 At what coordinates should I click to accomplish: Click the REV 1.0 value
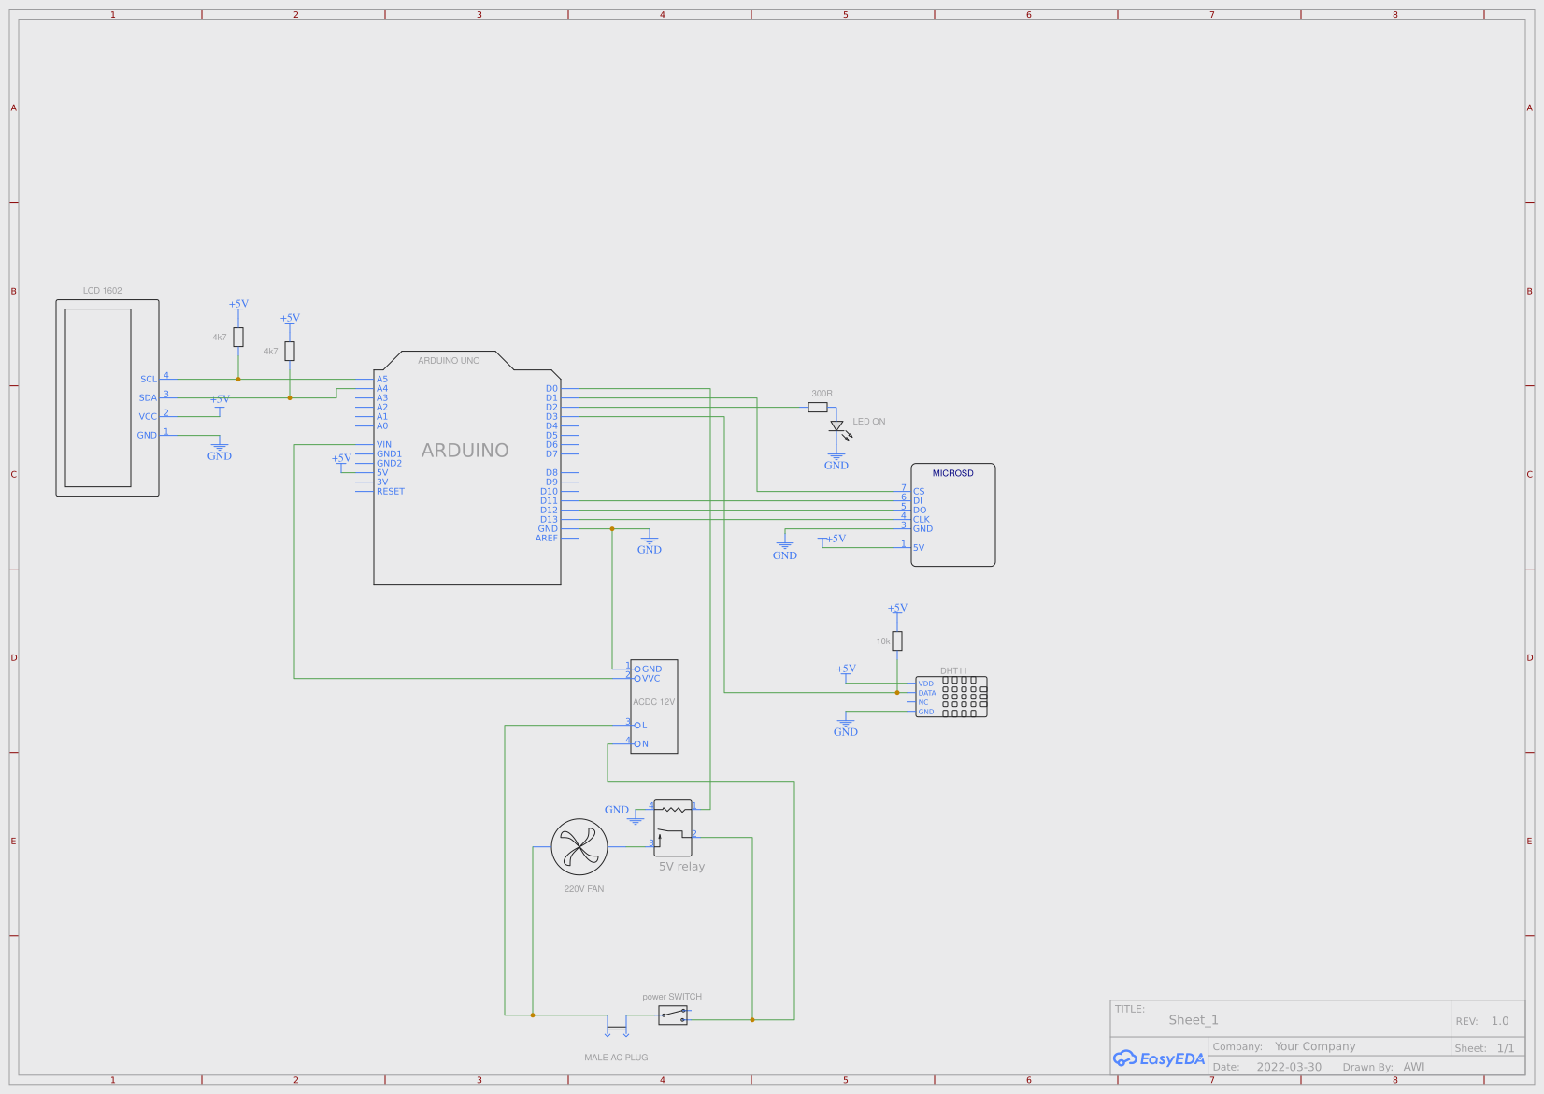click(x=1500, y=1021)
